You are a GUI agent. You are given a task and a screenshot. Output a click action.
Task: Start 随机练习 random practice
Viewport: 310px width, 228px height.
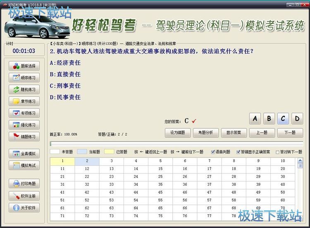click(24, 89)
